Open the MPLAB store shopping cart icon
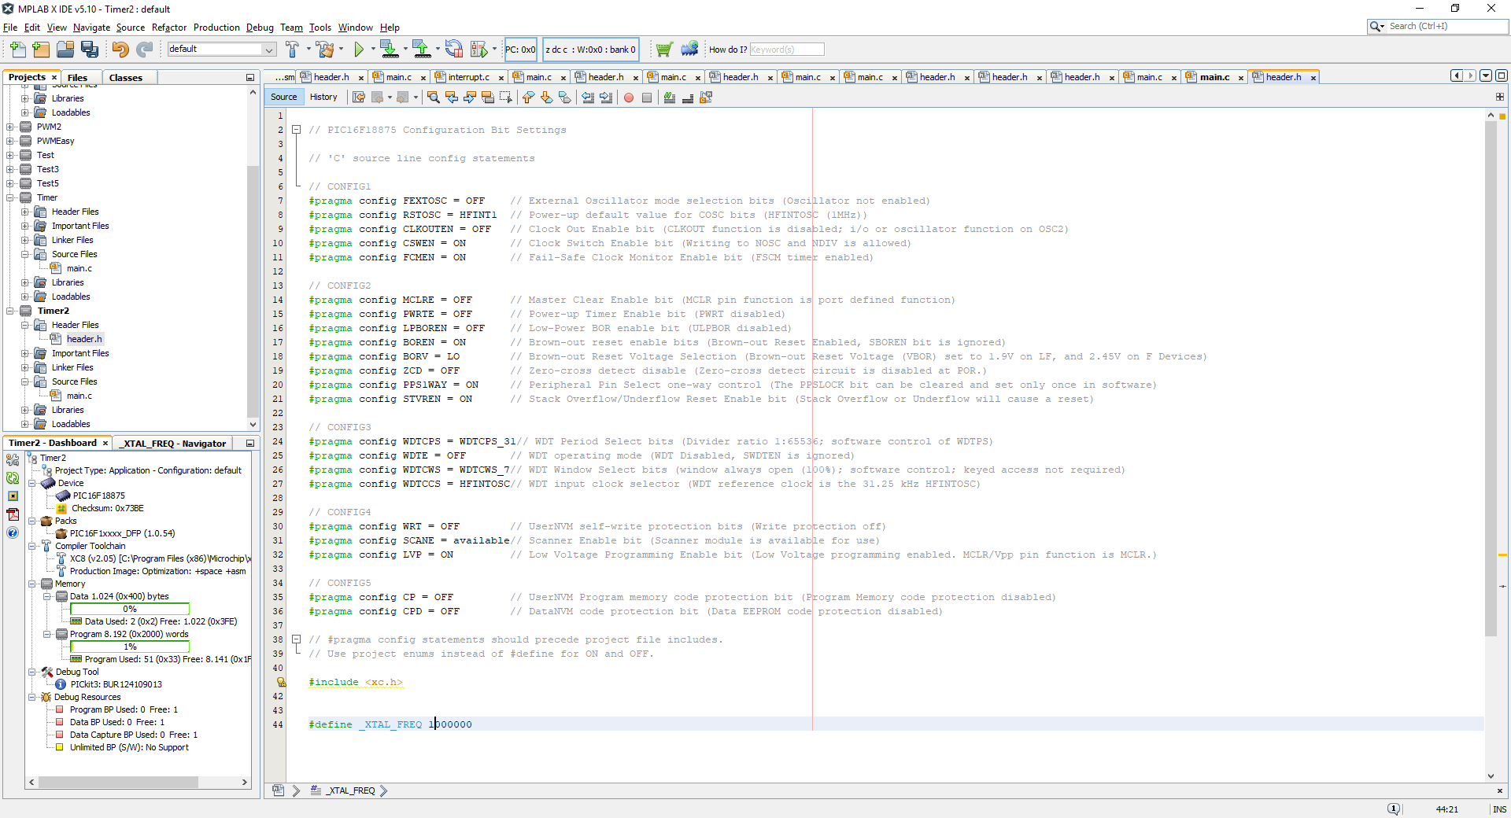The width and height of the screenshot is (1511, 818). click(664, 50)
